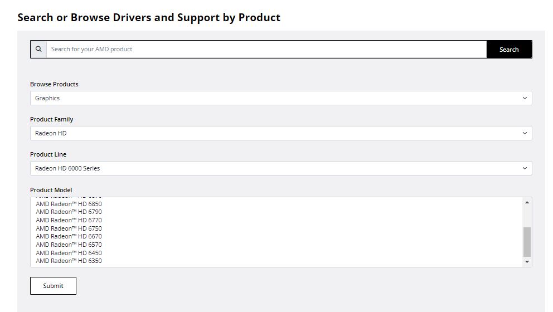Select AMD Radeon HD 6790 model
The width and height of the screenshot is (553, 312).
pos(69,212)
